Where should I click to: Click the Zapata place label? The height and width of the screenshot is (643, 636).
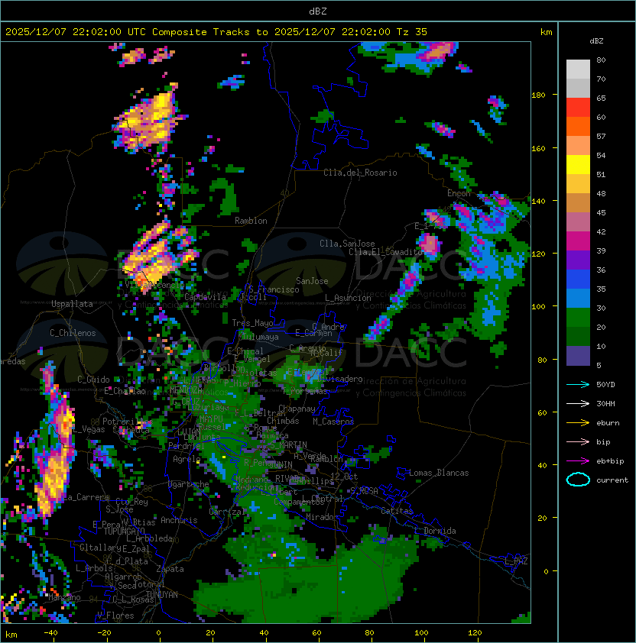[x=170, y=569]
